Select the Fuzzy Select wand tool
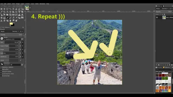The height and width of the screenshot is (97, 173). (x=10, y=9)
